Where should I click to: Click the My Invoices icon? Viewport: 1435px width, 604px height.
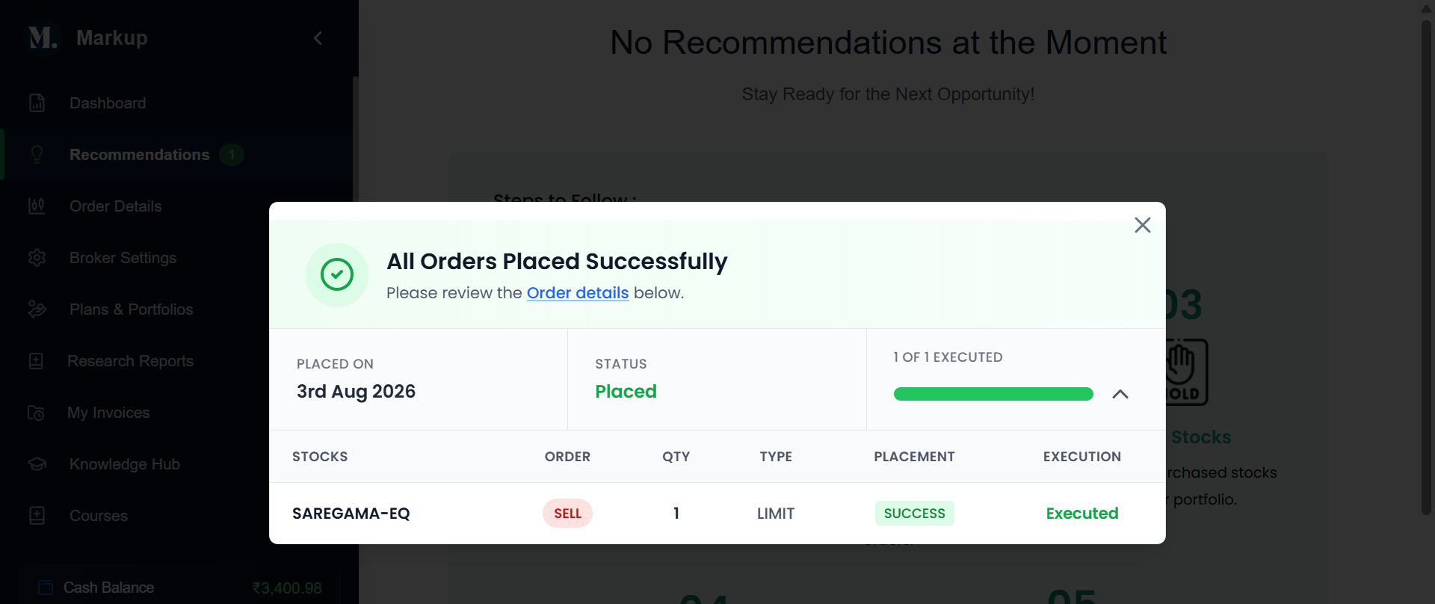tap(36, 413)
